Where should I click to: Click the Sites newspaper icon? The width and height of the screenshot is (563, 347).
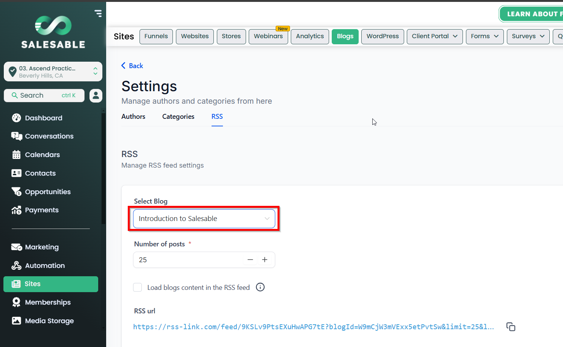pyautogui.click(x=16, y=284)
